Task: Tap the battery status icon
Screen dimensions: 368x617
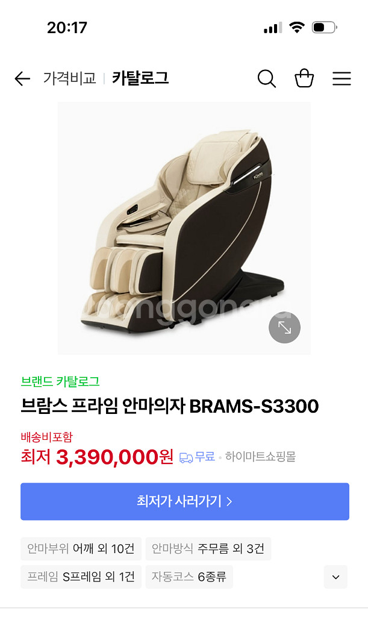Action: click(325, 27)
